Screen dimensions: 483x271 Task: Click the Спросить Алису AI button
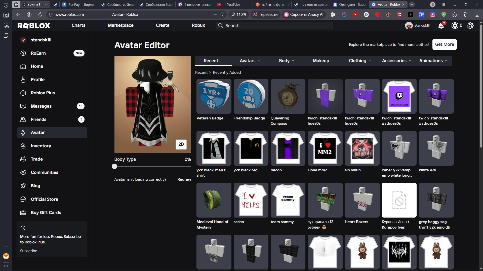304,15
